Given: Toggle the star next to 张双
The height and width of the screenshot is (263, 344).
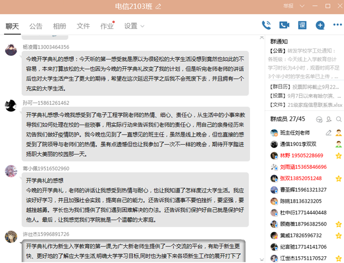Looking at the screenshot, I should [x=338, y=178].
